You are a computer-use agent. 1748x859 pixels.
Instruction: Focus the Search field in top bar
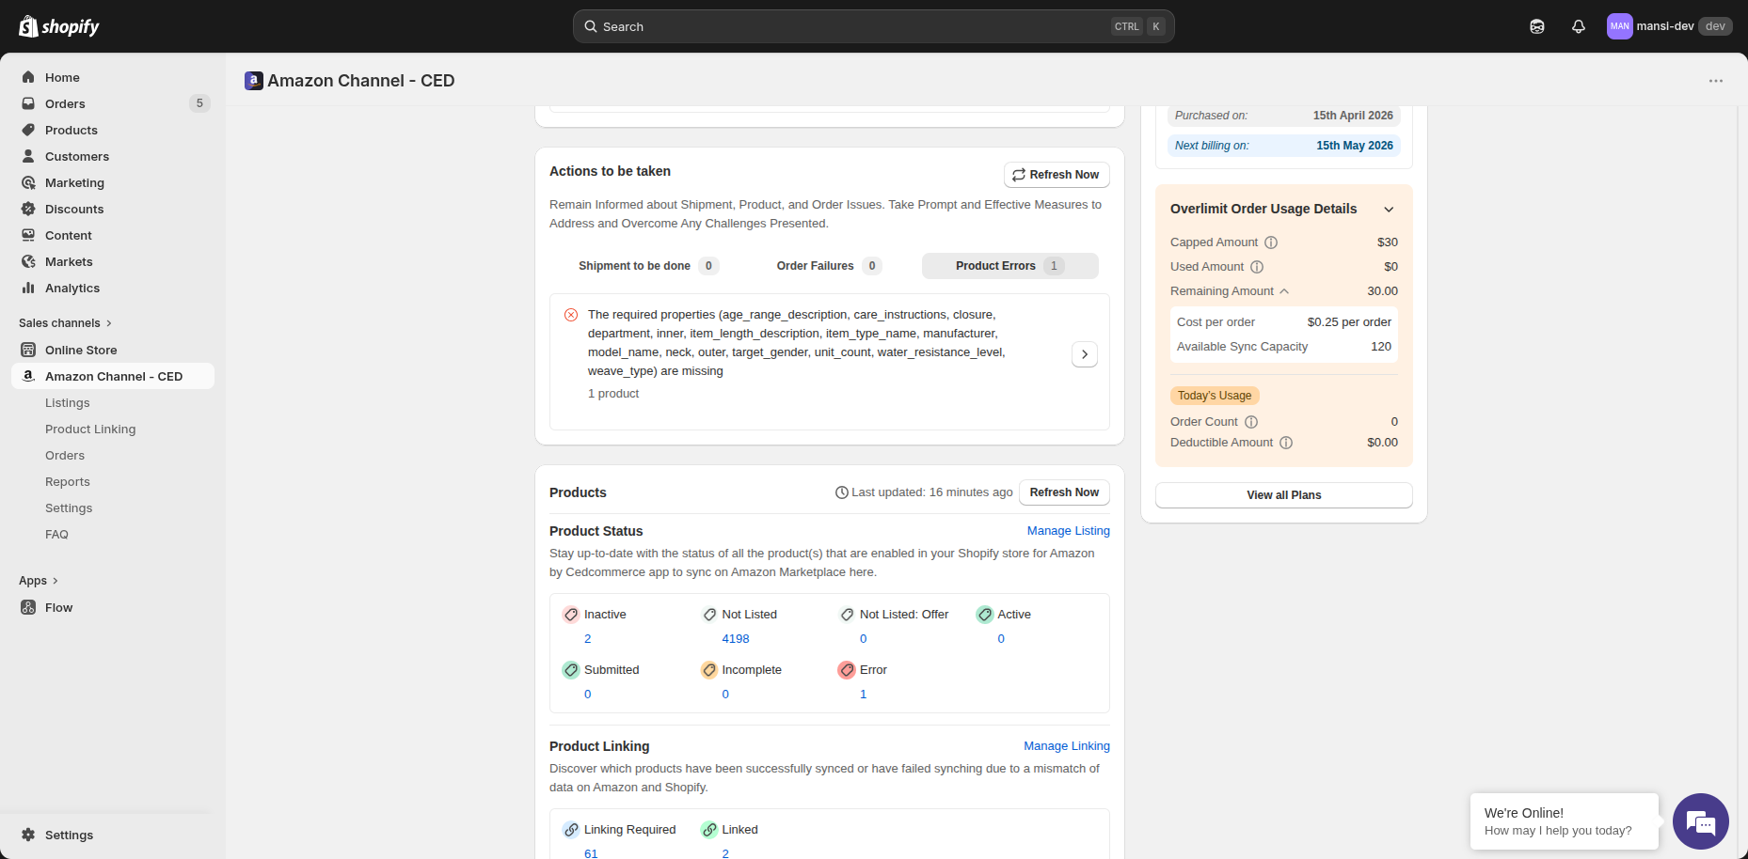(873, 26)
